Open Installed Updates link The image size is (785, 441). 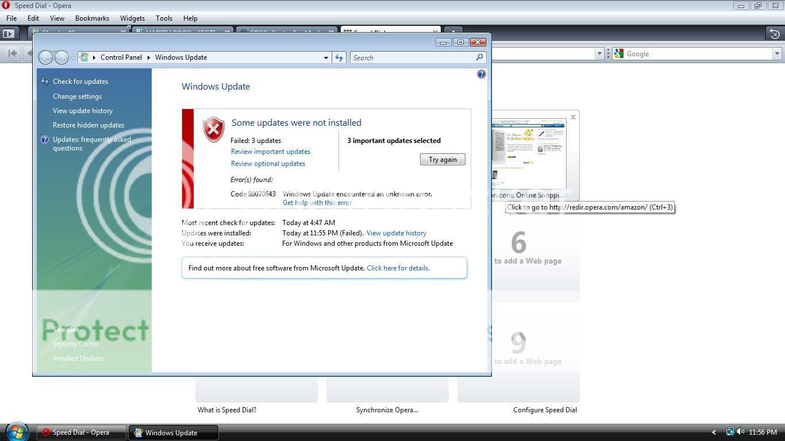pos(79,358)
